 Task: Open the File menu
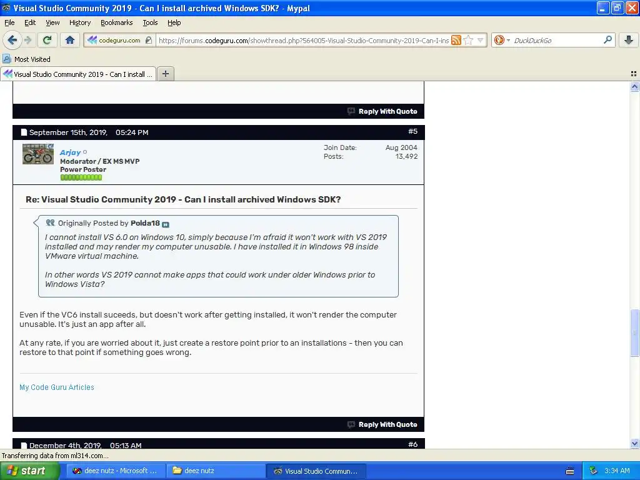[x=9, y=22]
